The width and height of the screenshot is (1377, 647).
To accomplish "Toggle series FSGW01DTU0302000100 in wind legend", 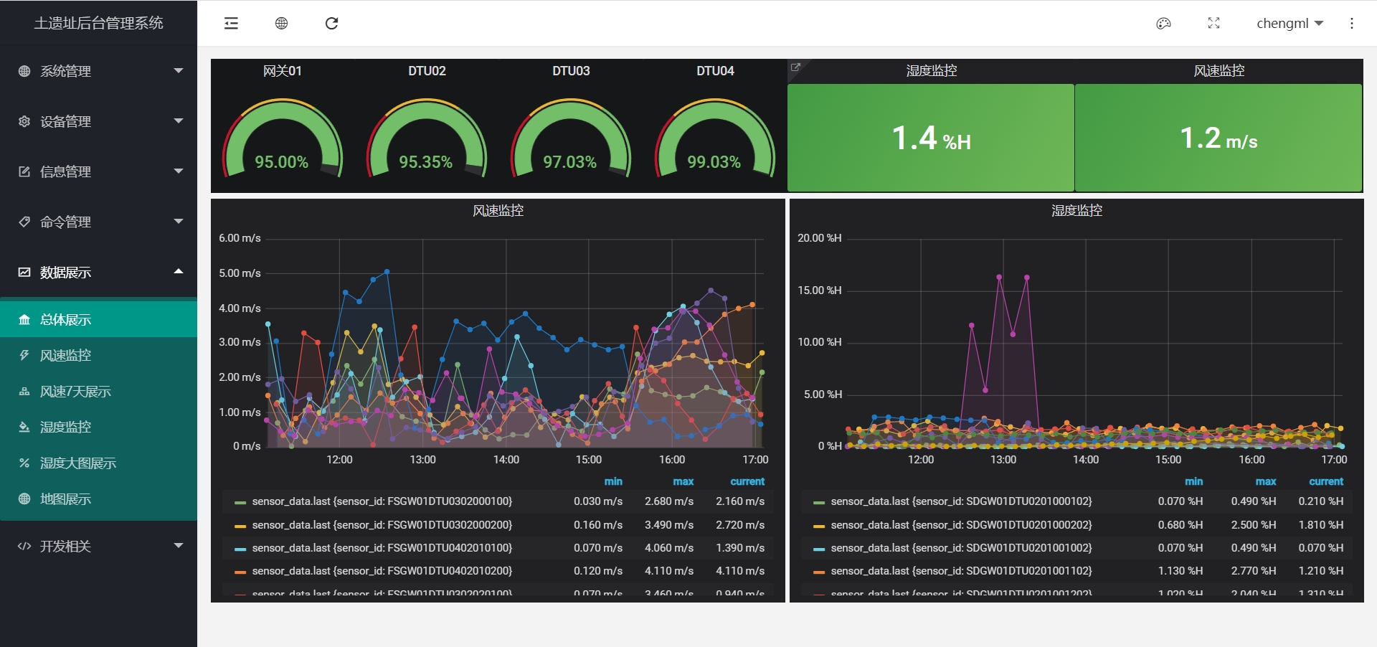I will click(382, 501).
